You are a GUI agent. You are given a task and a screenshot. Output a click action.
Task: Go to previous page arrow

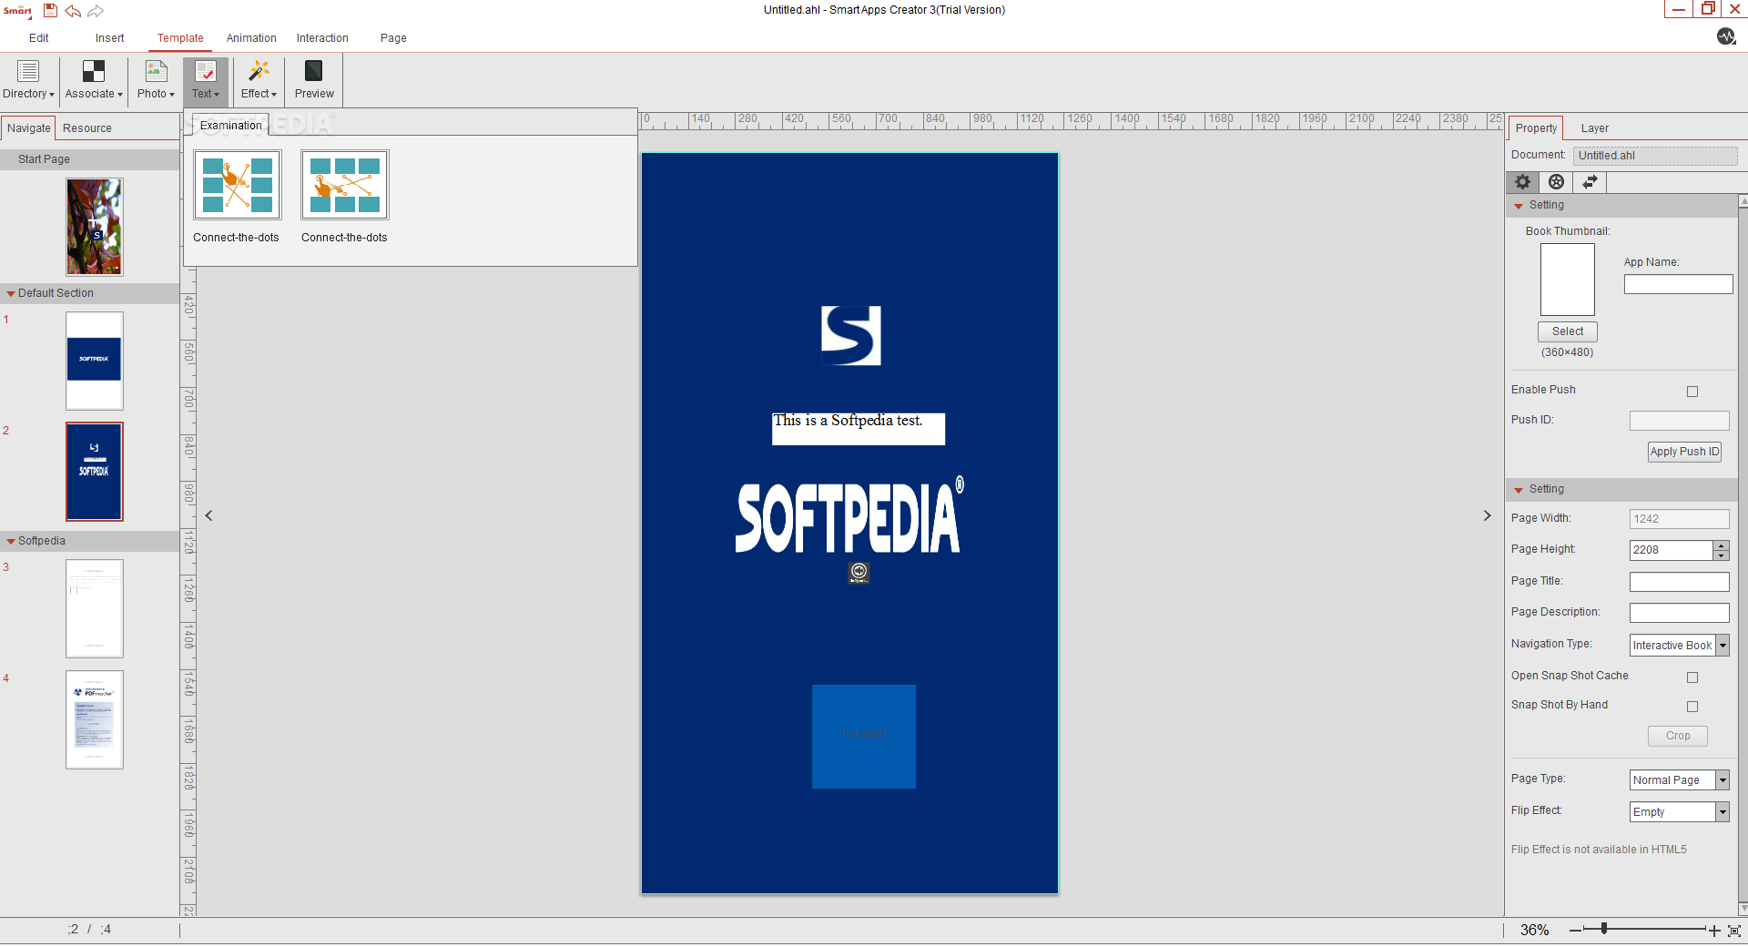[x=209, y=515]
